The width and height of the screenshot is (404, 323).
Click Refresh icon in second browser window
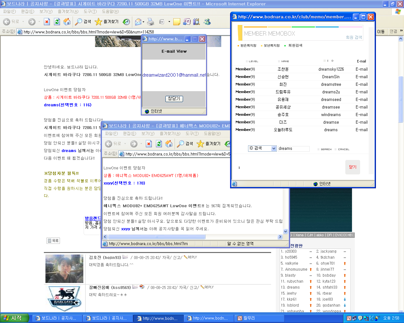point(159,144)
